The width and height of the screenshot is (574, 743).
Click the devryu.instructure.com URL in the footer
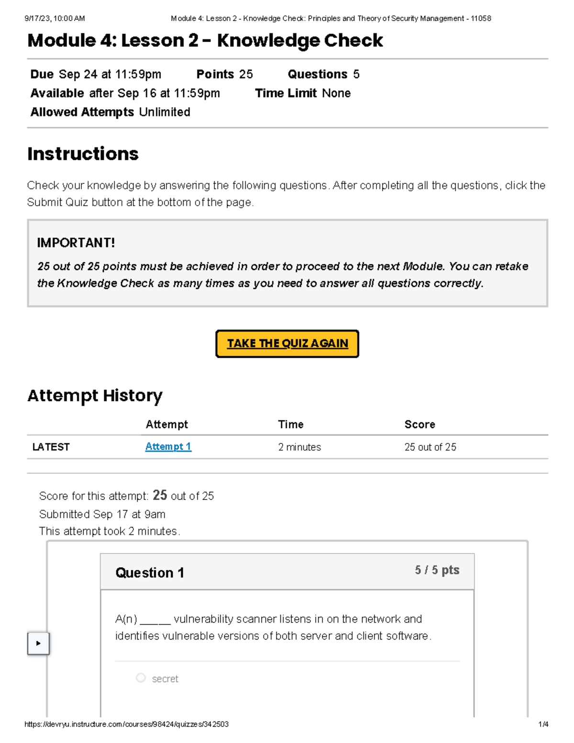pos(126,724)
